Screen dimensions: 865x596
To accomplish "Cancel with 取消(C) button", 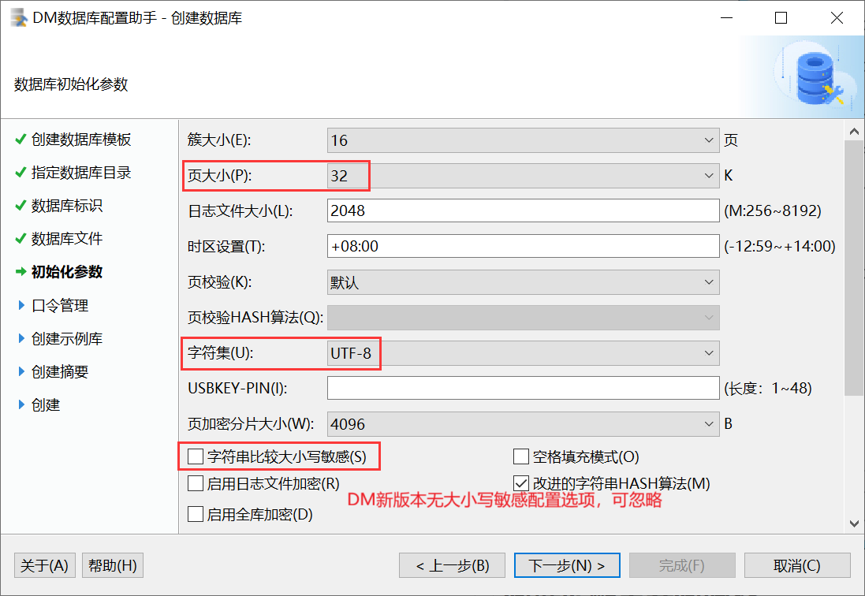I will click(x=797, y=565).
